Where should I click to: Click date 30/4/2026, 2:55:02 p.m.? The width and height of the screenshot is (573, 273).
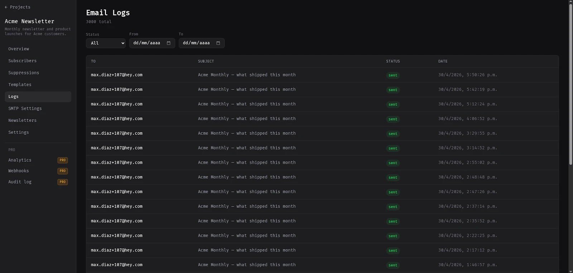(x=468, y=163)
